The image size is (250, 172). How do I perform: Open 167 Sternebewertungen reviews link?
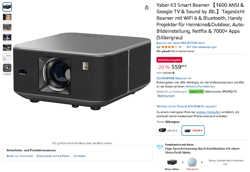click(x=201, y=47)
